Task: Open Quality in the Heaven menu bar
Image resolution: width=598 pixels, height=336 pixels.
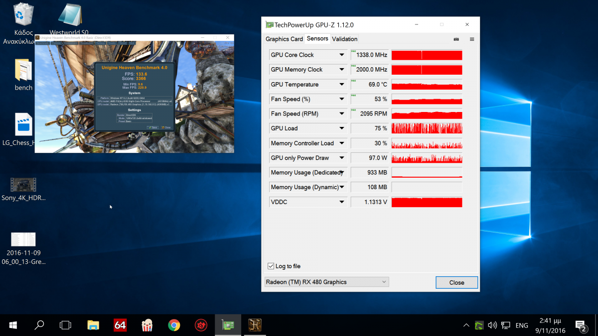Action: 112,43
